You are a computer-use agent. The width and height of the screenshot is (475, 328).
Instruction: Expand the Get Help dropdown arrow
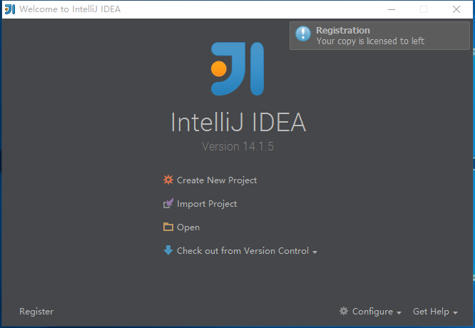click(455, 312)
